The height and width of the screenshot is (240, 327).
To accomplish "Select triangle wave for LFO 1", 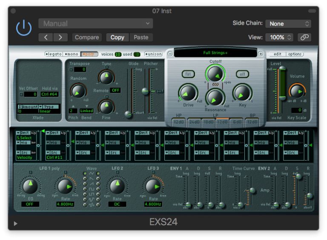I will pyautogui.click(x=85, y=173).
